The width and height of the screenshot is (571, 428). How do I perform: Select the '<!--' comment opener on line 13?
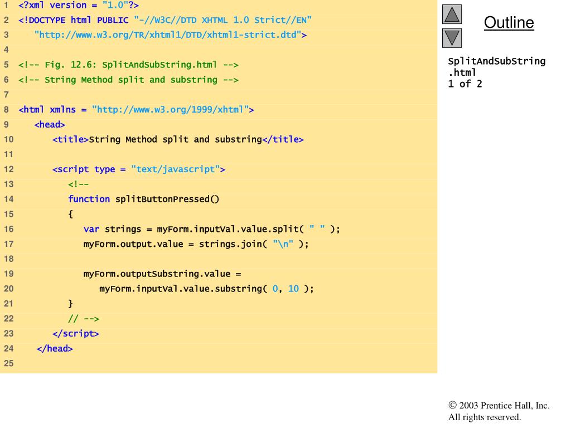(78, 184)
